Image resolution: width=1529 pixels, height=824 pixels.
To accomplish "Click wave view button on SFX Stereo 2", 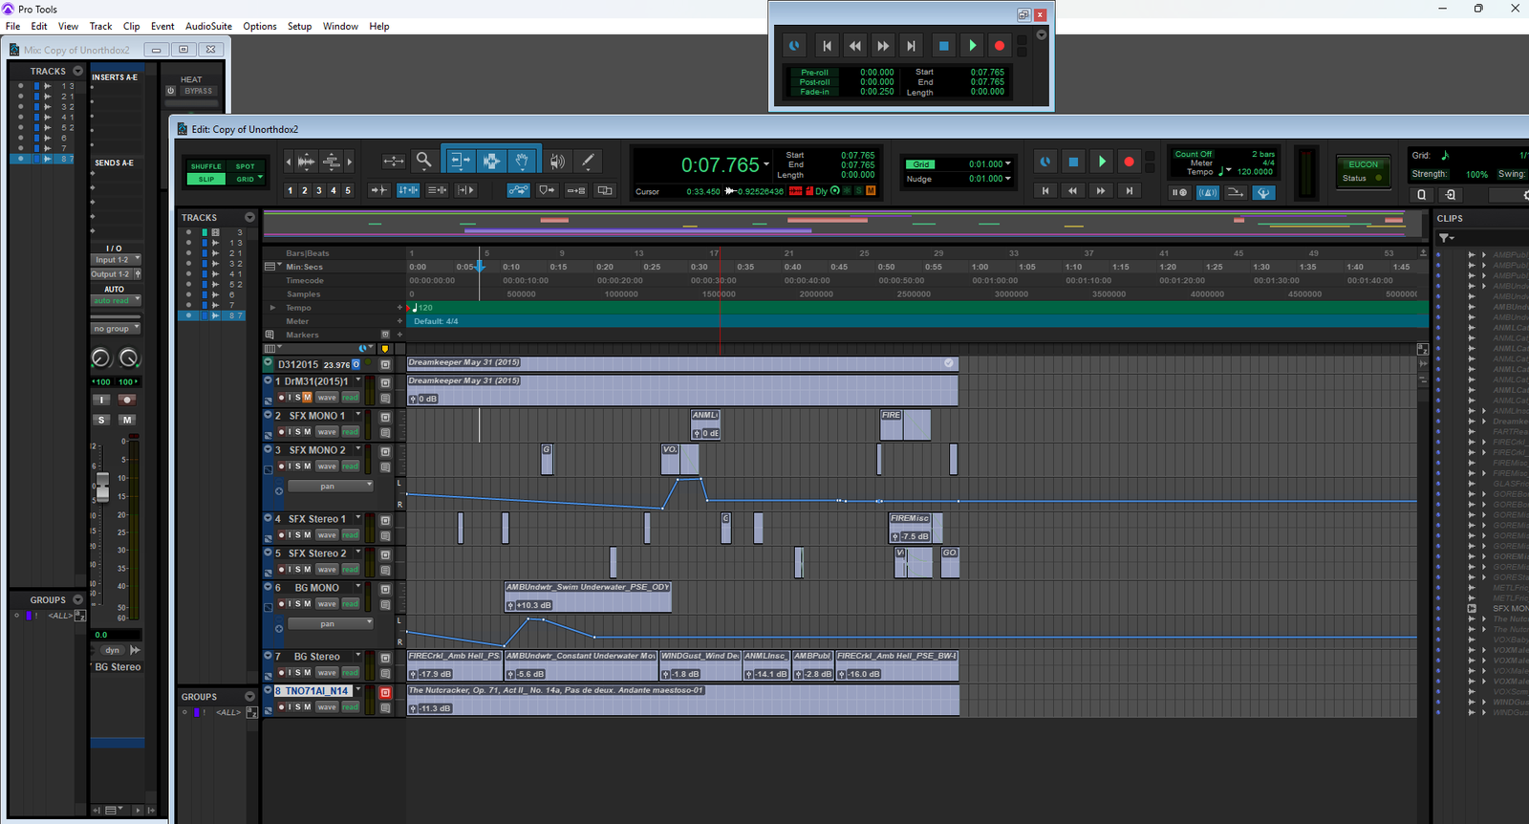I will [x=327, y=570].
